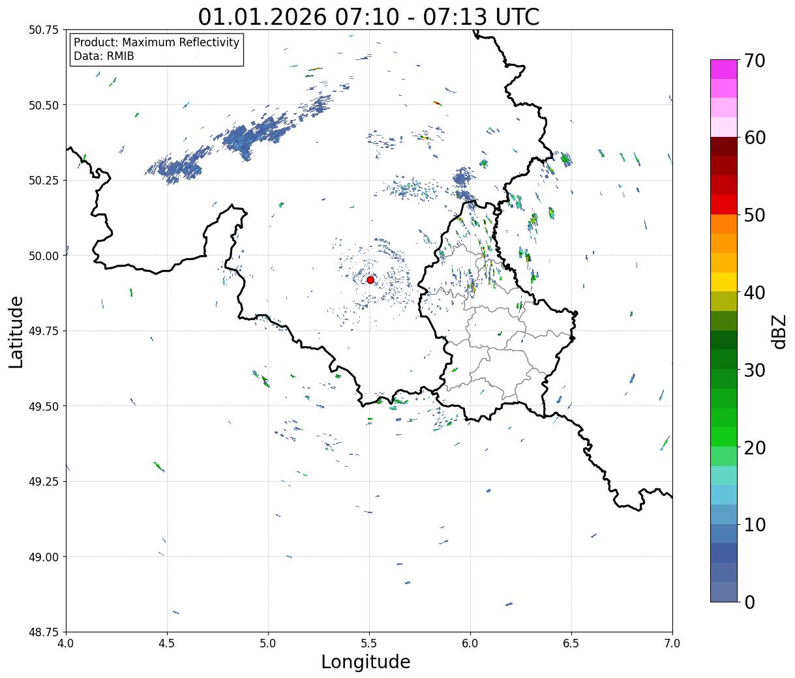The width and height of the screenshot is (795, 678).
Task: Click the dBZ colorbar label
Action: click(779, 331)
